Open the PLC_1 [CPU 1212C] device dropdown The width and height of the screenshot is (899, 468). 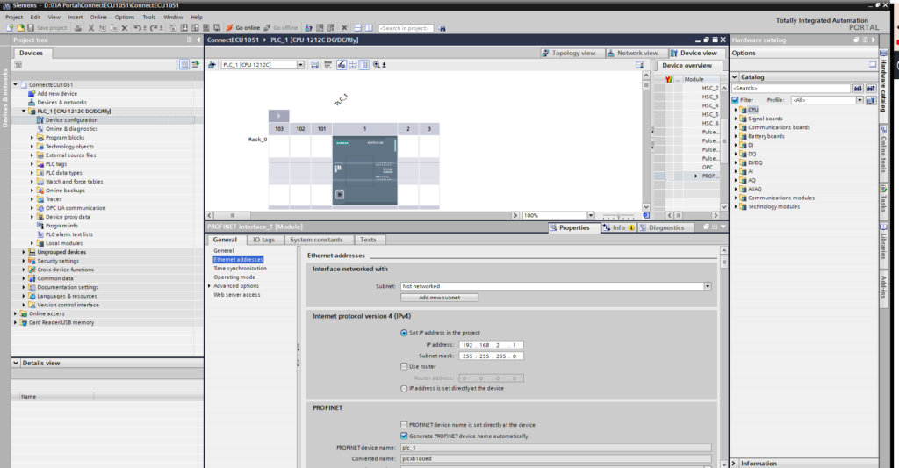click(300, 65)
